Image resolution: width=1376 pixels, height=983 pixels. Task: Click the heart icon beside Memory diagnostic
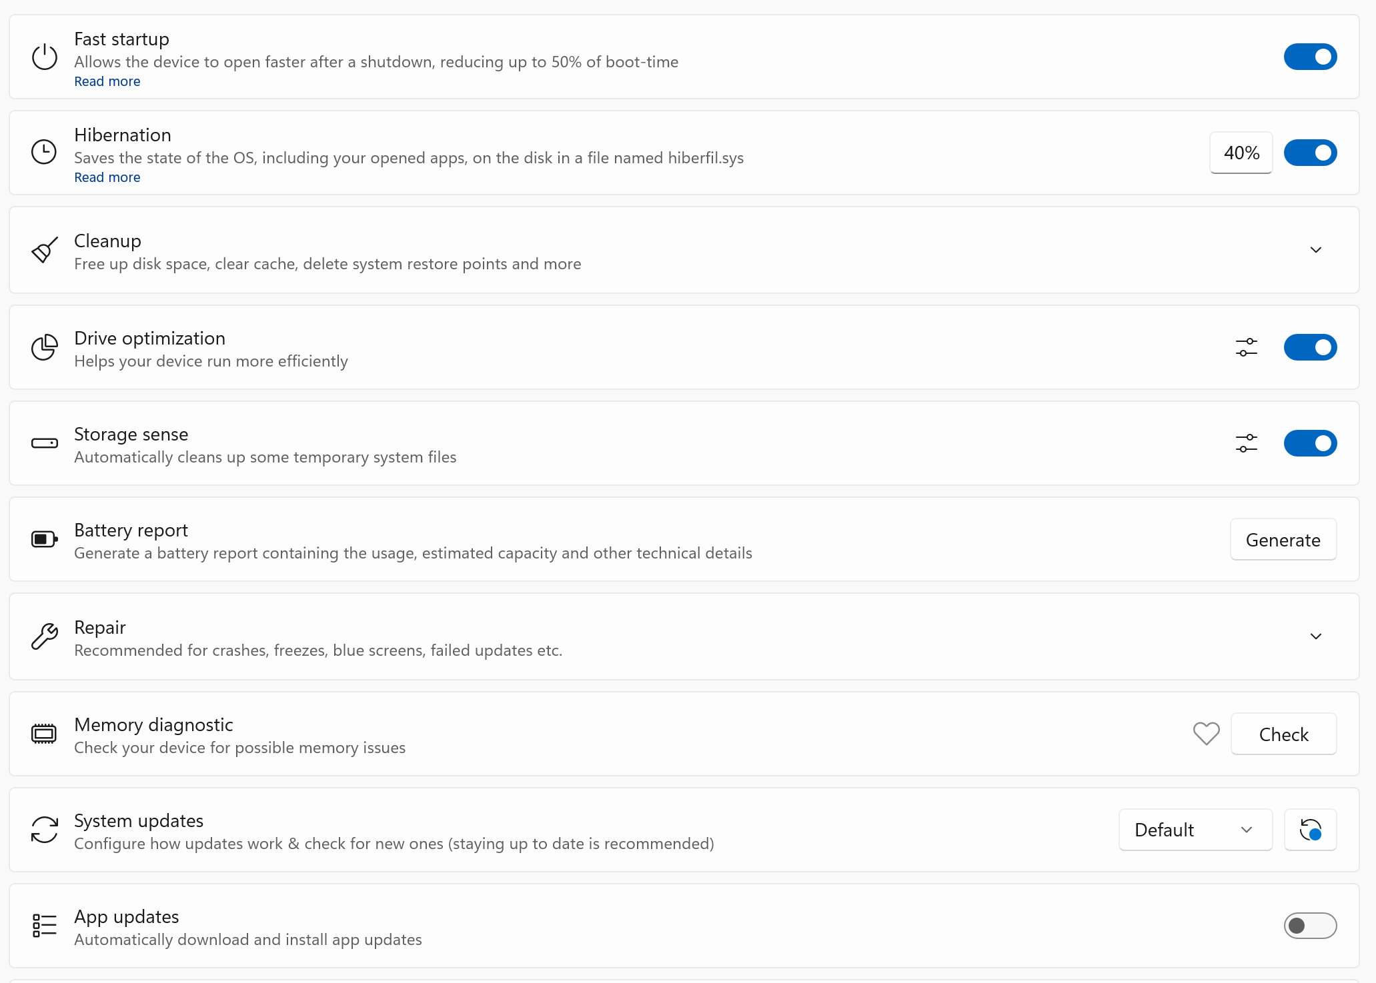pos(1206,734)
